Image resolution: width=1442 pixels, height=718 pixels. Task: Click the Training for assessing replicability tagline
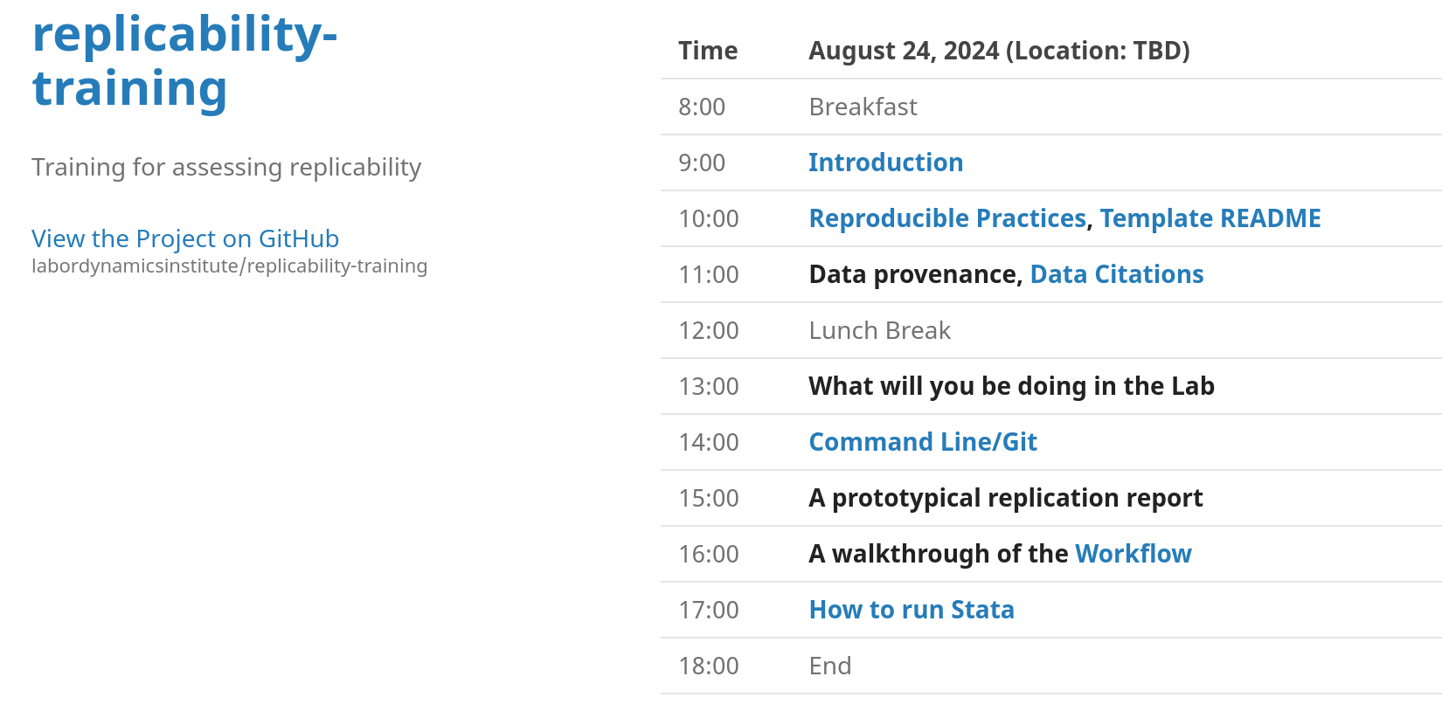pyautogui.click(x=226, y=167)
